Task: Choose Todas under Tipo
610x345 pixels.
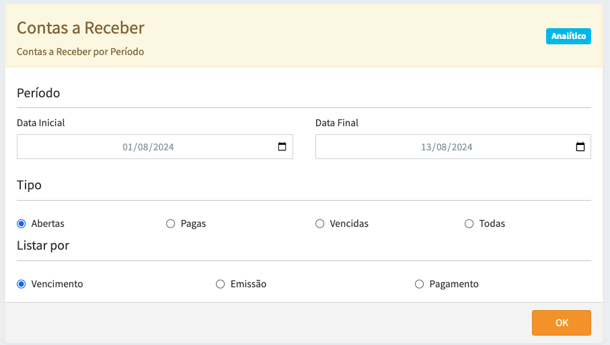Action: [x=469, y=224]
